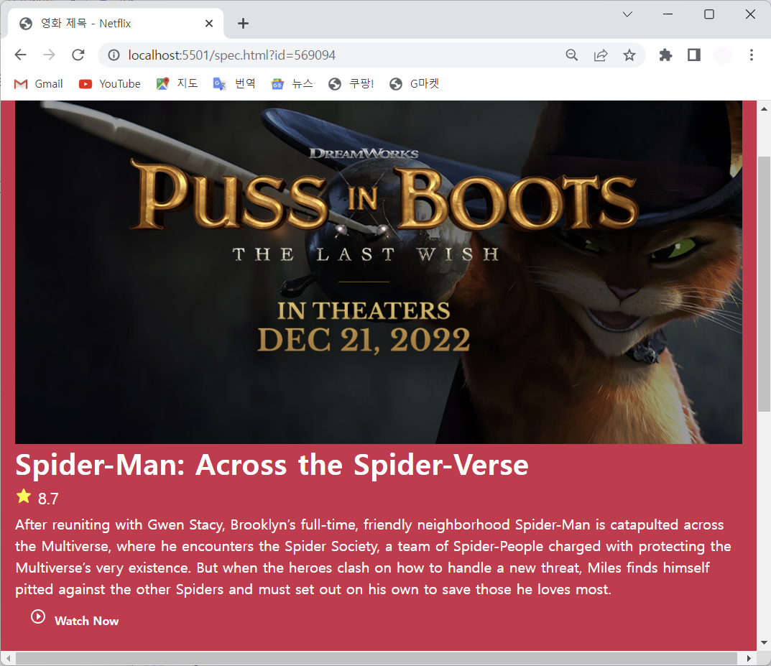Open site information icon in address bar
Screen dimensions: 771x666
point(114,55)
